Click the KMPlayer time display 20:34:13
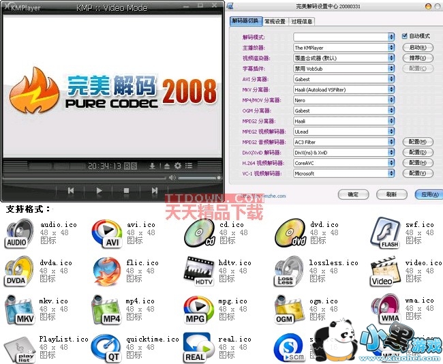The height and width of the screenshot is (364, 443). pyautogui.click(x=104, y=166)
